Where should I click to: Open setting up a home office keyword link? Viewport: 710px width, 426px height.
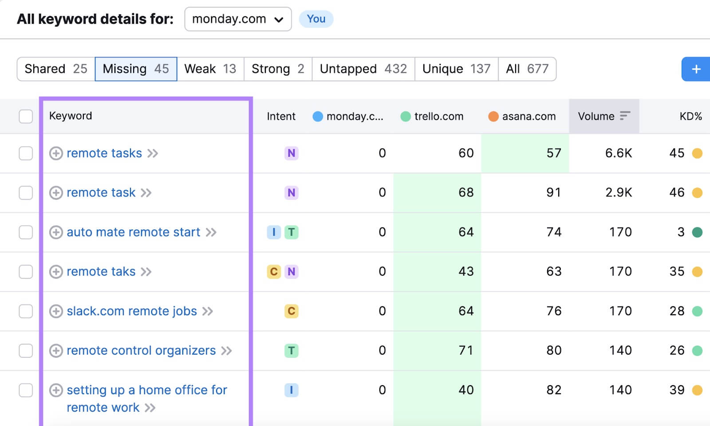[147, 399]
